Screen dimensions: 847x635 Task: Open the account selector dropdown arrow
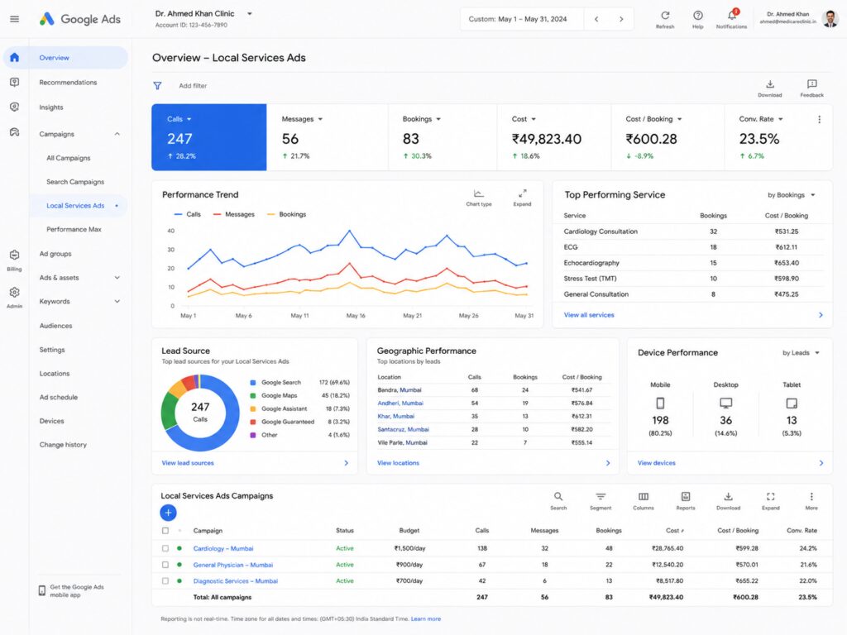coord(250,13)
